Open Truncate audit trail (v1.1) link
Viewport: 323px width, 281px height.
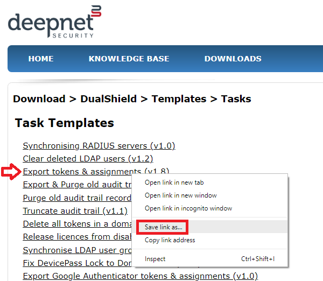pos(75,211)
